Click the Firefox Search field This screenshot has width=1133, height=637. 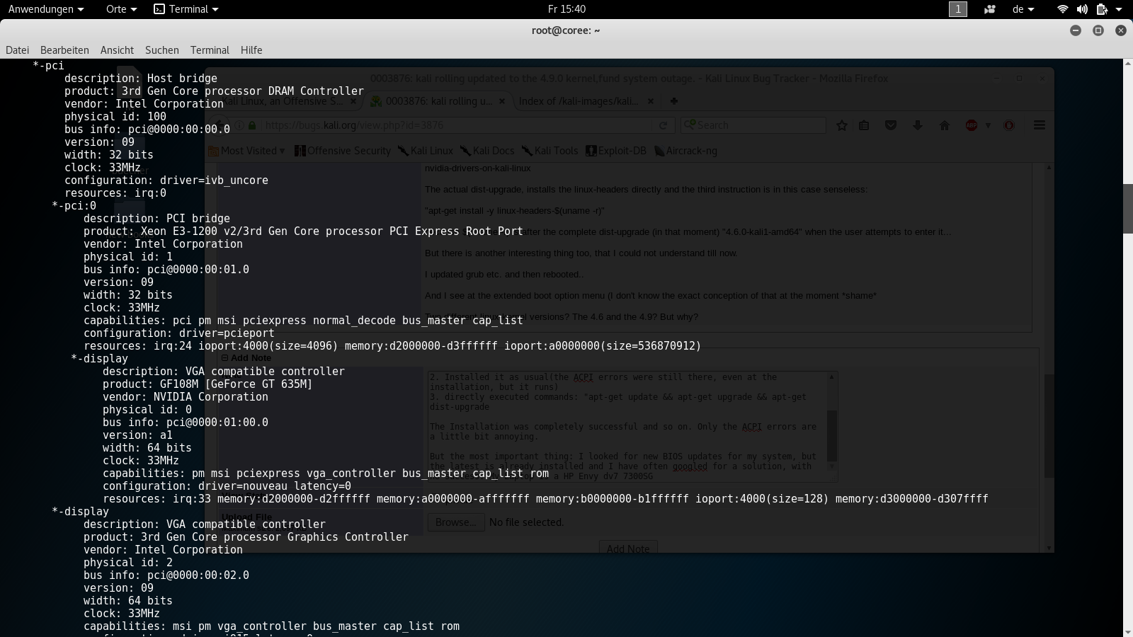point(753,125)
